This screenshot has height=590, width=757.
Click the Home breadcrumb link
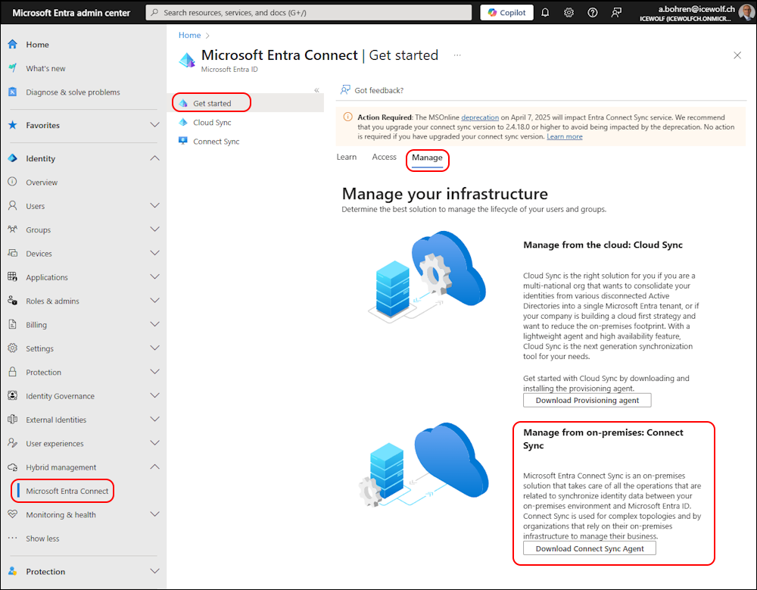[190, 36]
